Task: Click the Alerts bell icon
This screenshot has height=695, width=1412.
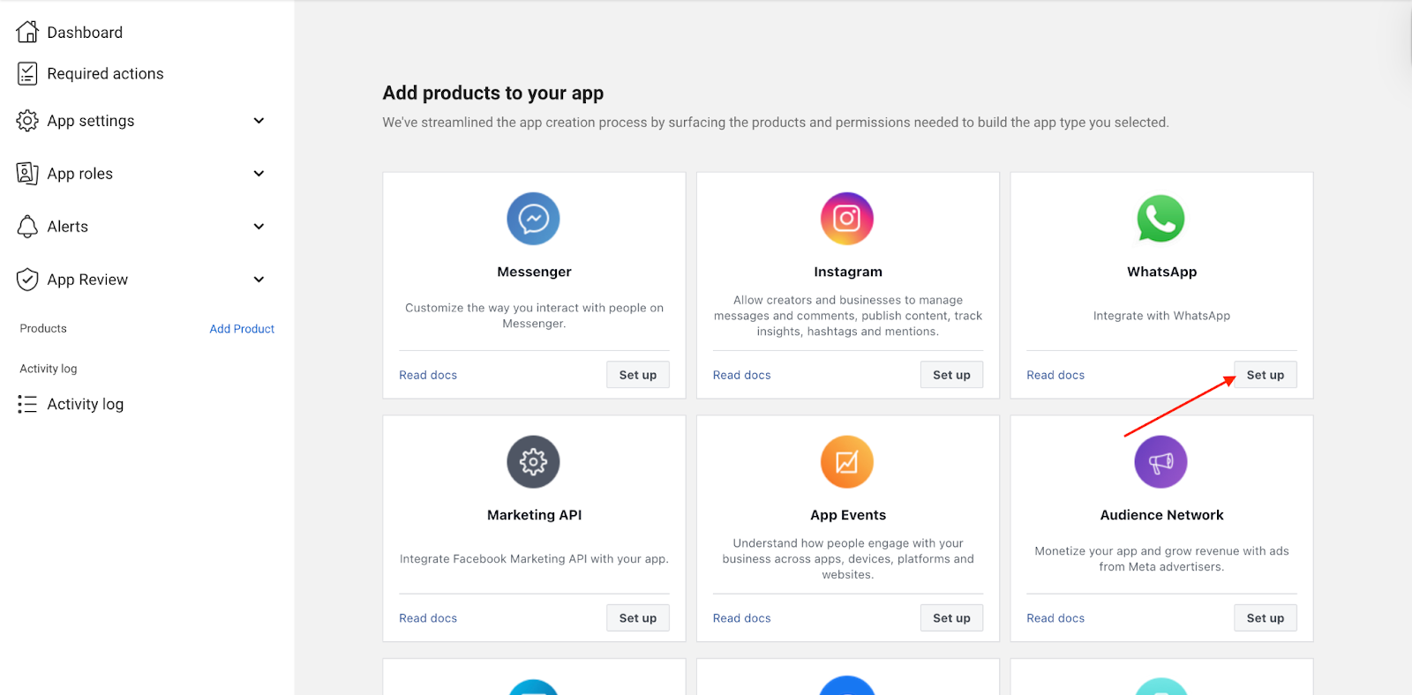Action: (x=27, y=227)
